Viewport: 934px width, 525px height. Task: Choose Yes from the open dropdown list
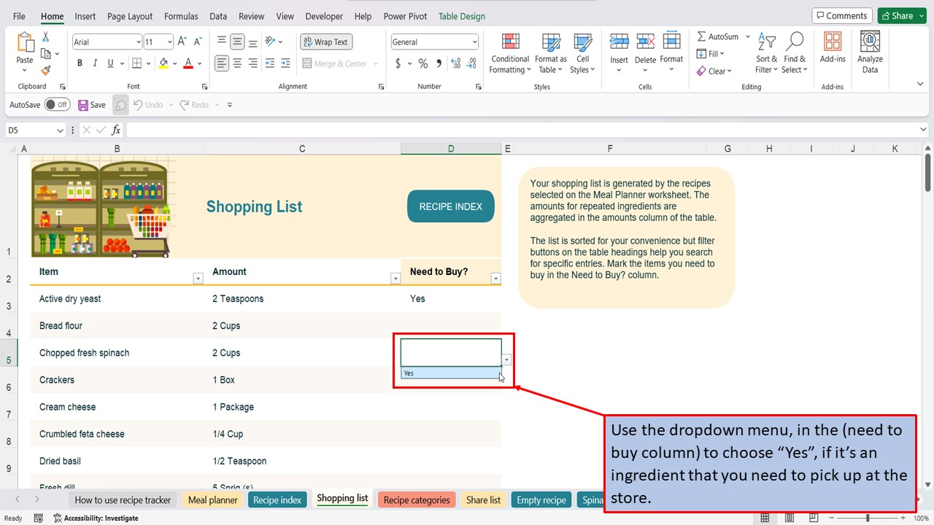(x=449, y=373)
